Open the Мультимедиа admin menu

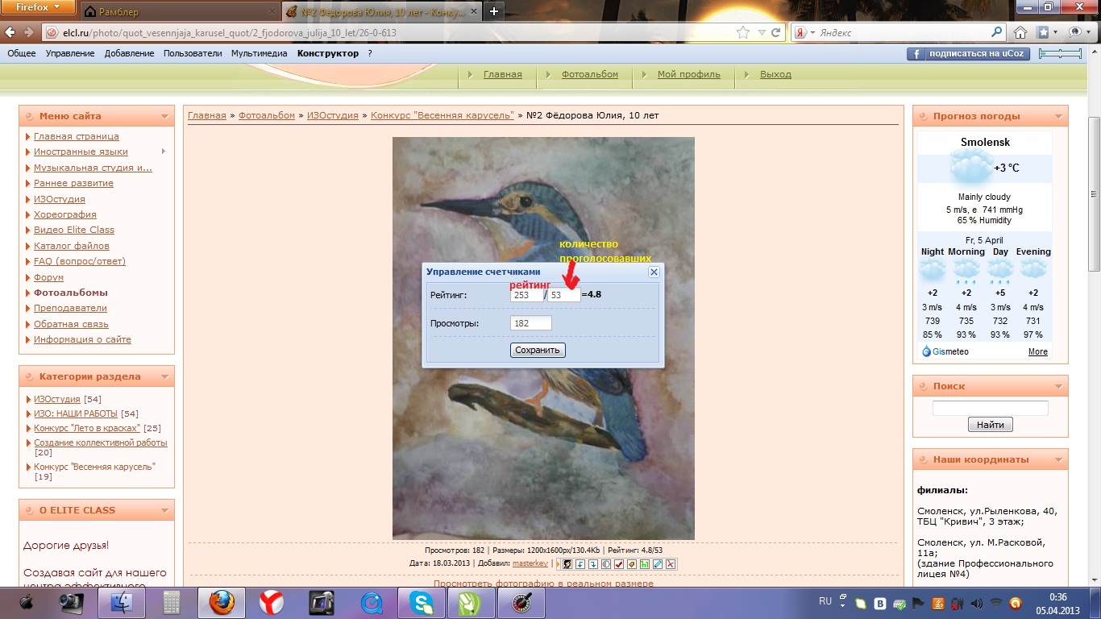(x=260, y=53)
